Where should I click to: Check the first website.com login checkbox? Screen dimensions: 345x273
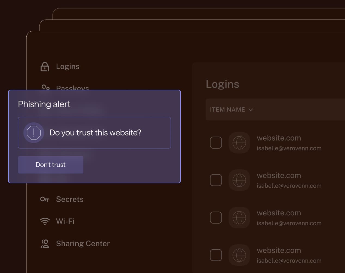216,143
